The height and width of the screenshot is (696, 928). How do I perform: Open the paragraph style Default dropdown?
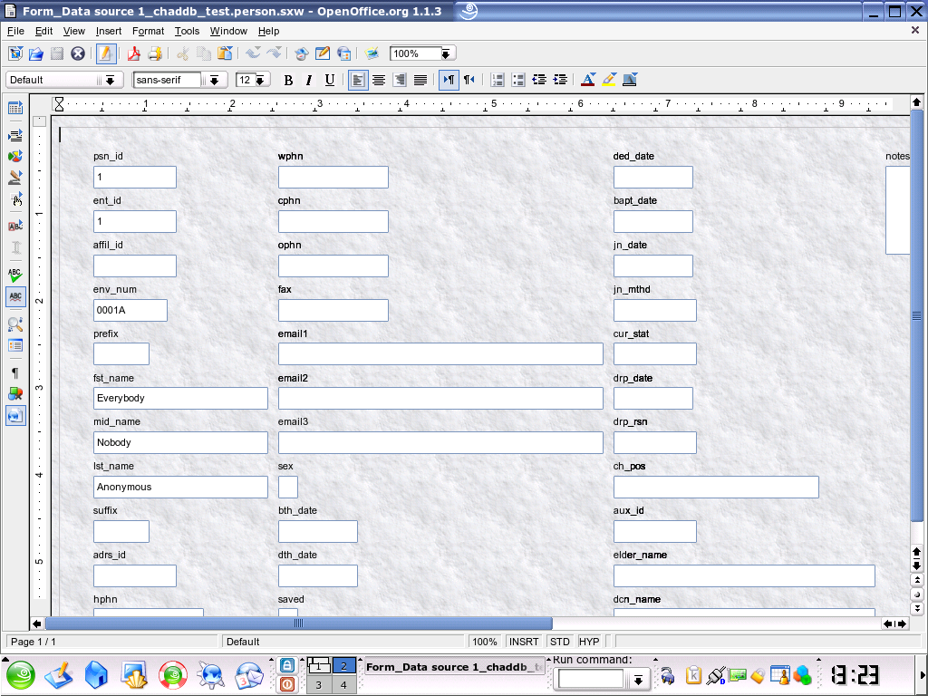pyautogui.click(x=111, y=80)
